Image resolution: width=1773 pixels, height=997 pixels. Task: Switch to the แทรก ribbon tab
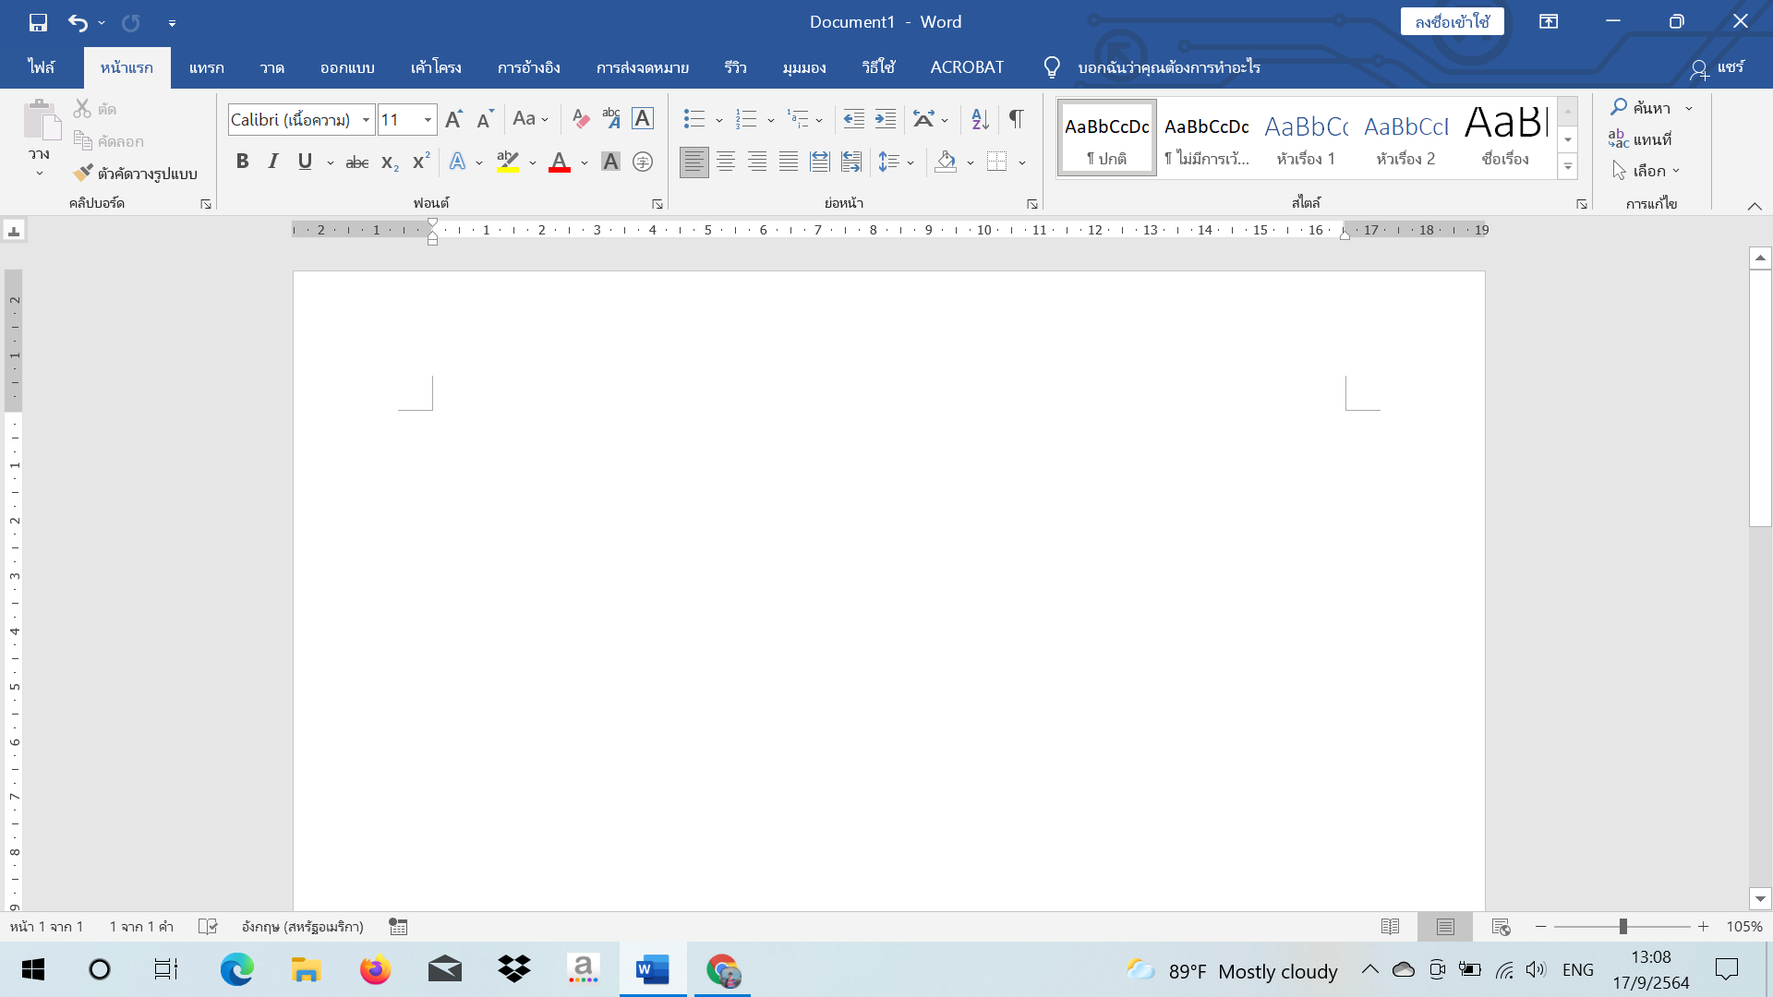click(206, 67)
